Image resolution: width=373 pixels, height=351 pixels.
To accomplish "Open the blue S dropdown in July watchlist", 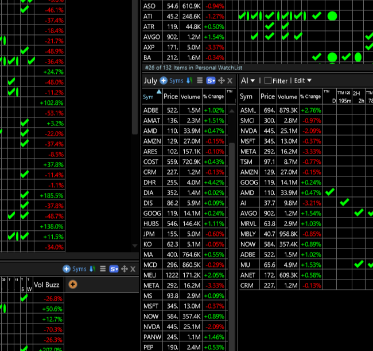I will pyautogui.click(x=211, y=81).
